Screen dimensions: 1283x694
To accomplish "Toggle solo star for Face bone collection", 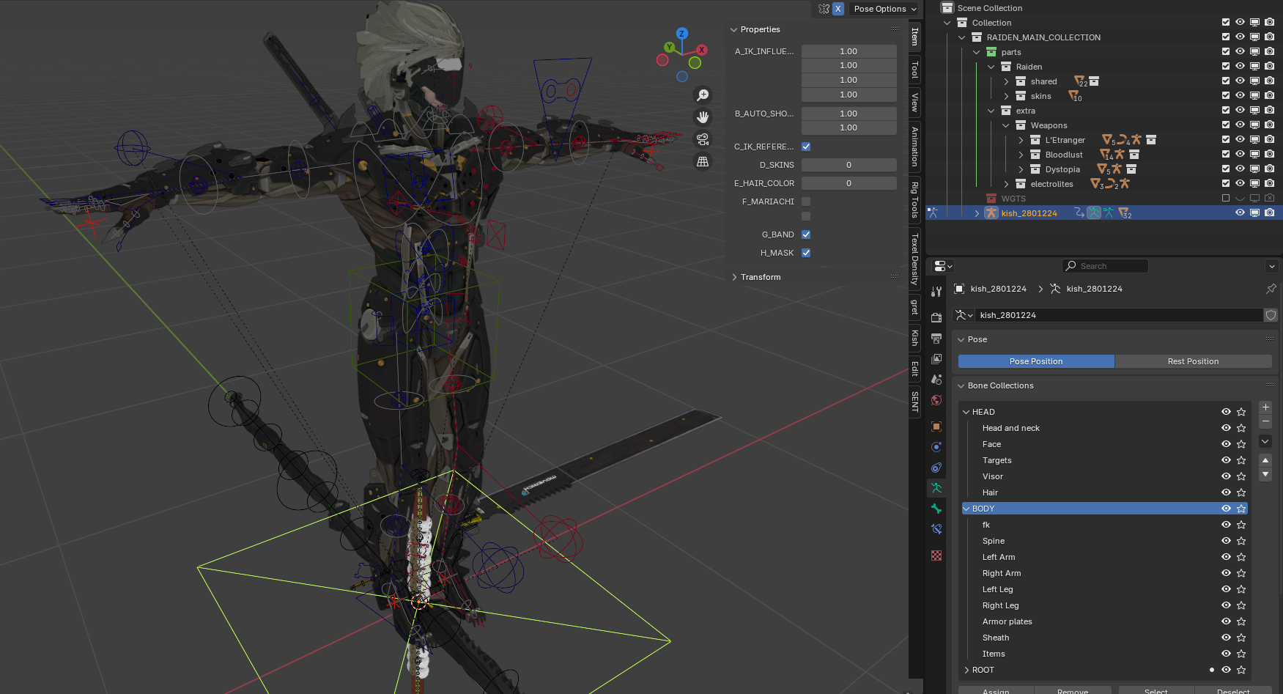I will 1241,444.
